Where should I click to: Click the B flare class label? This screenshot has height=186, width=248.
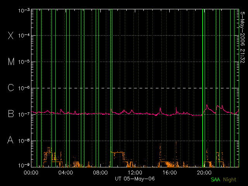[x=11, y=114]
